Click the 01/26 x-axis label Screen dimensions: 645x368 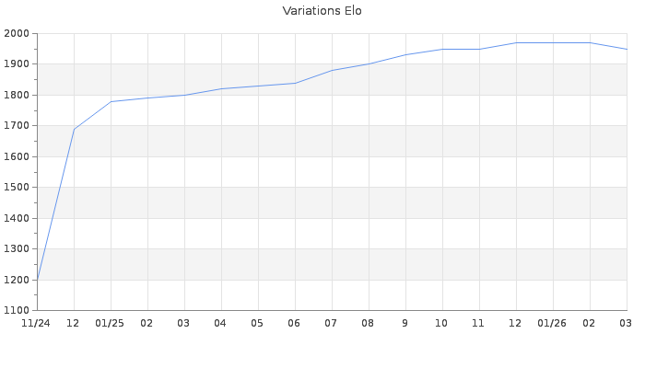coord(553,323)
